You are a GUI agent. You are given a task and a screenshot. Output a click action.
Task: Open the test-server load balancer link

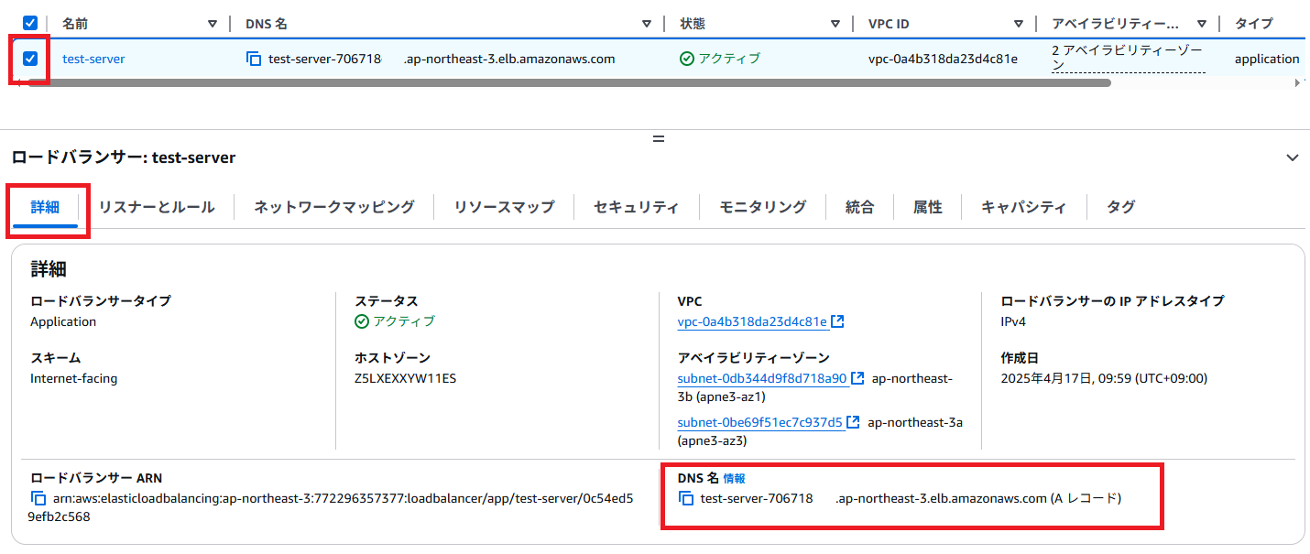coord(93,58)
